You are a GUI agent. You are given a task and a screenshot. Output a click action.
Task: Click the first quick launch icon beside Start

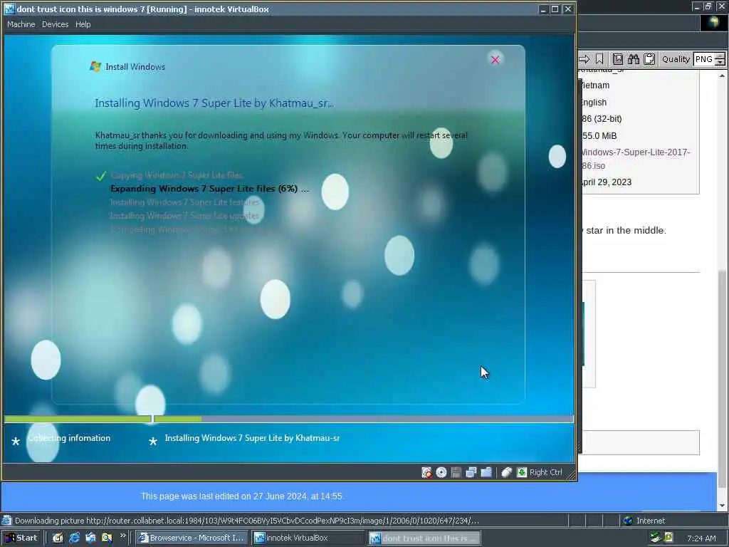(58, 538)
